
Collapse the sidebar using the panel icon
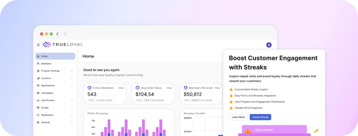click(x=38, y=45)
